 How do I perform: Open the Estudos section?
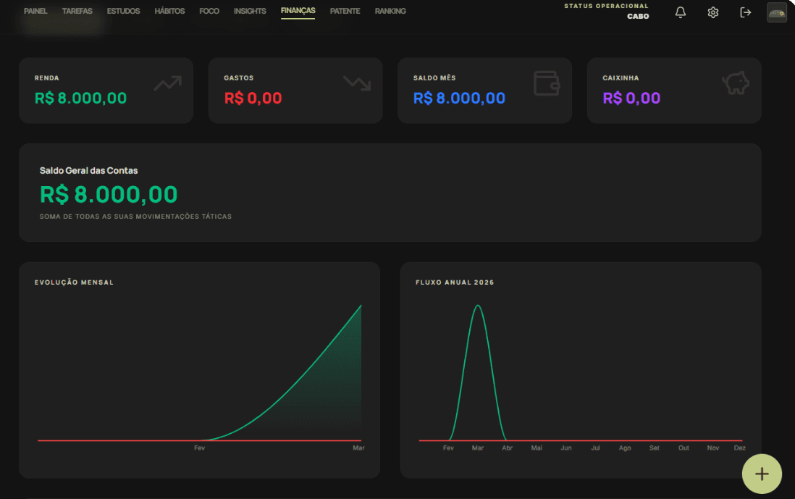point(123,11)
